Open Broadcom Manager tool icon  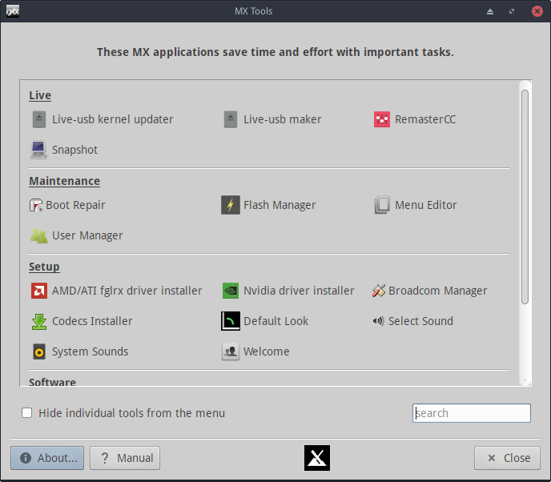[x=379, y=291]
